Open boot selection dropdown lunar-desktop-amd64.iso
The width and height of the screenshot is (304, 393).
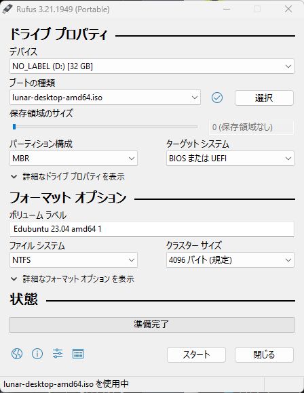point(105,98)
